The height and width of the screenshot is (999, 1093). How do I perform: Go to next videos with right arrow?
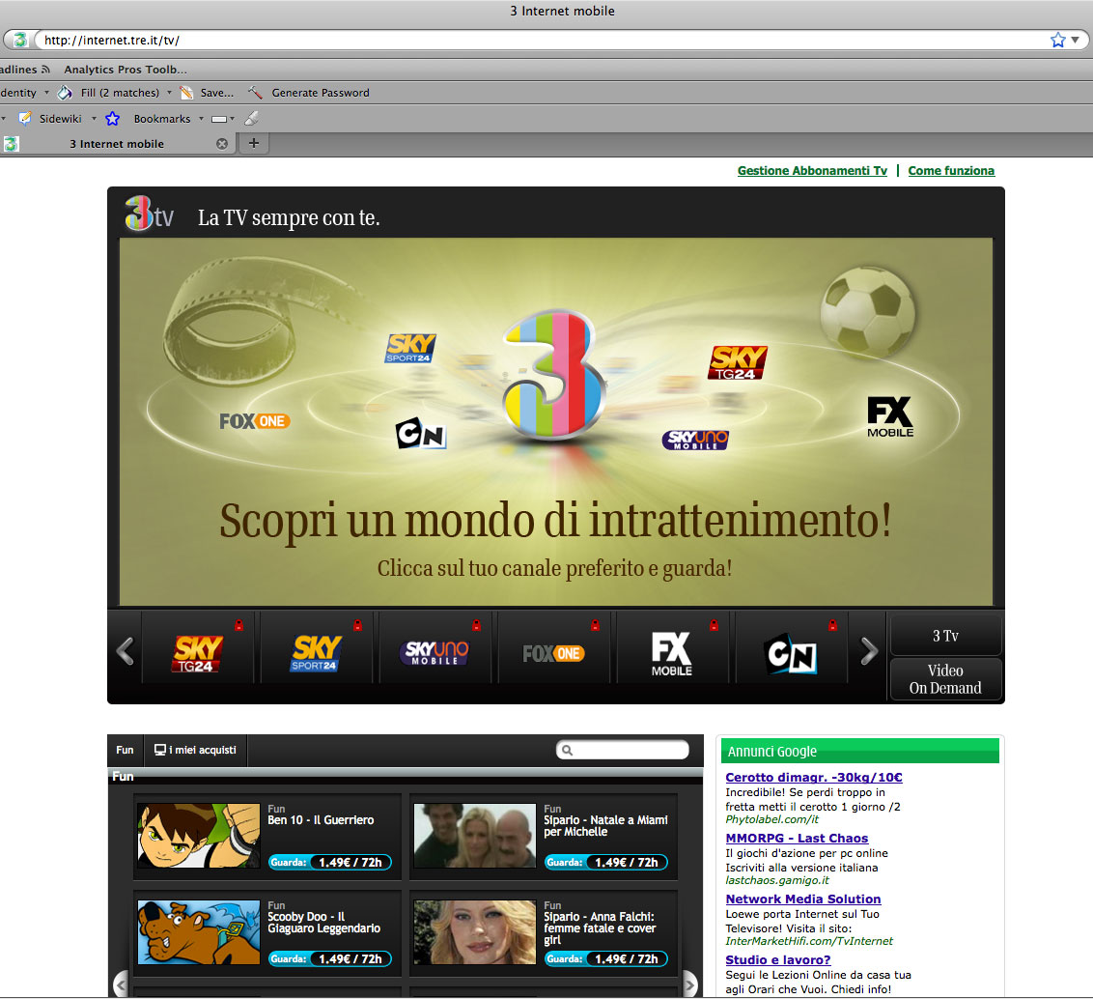click(689, 985)
